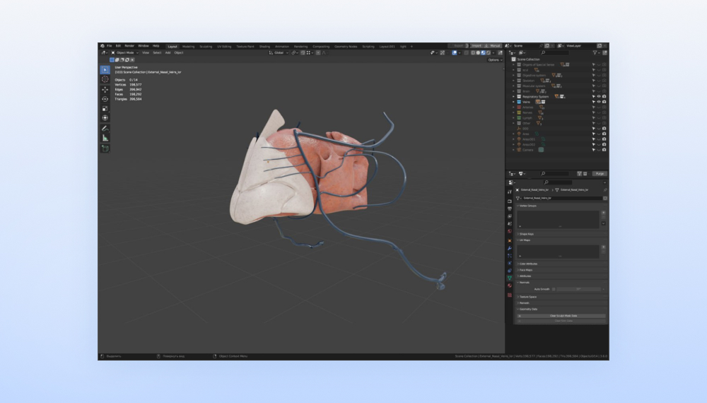Open the Tool properties tab

(x=510, y=192)
